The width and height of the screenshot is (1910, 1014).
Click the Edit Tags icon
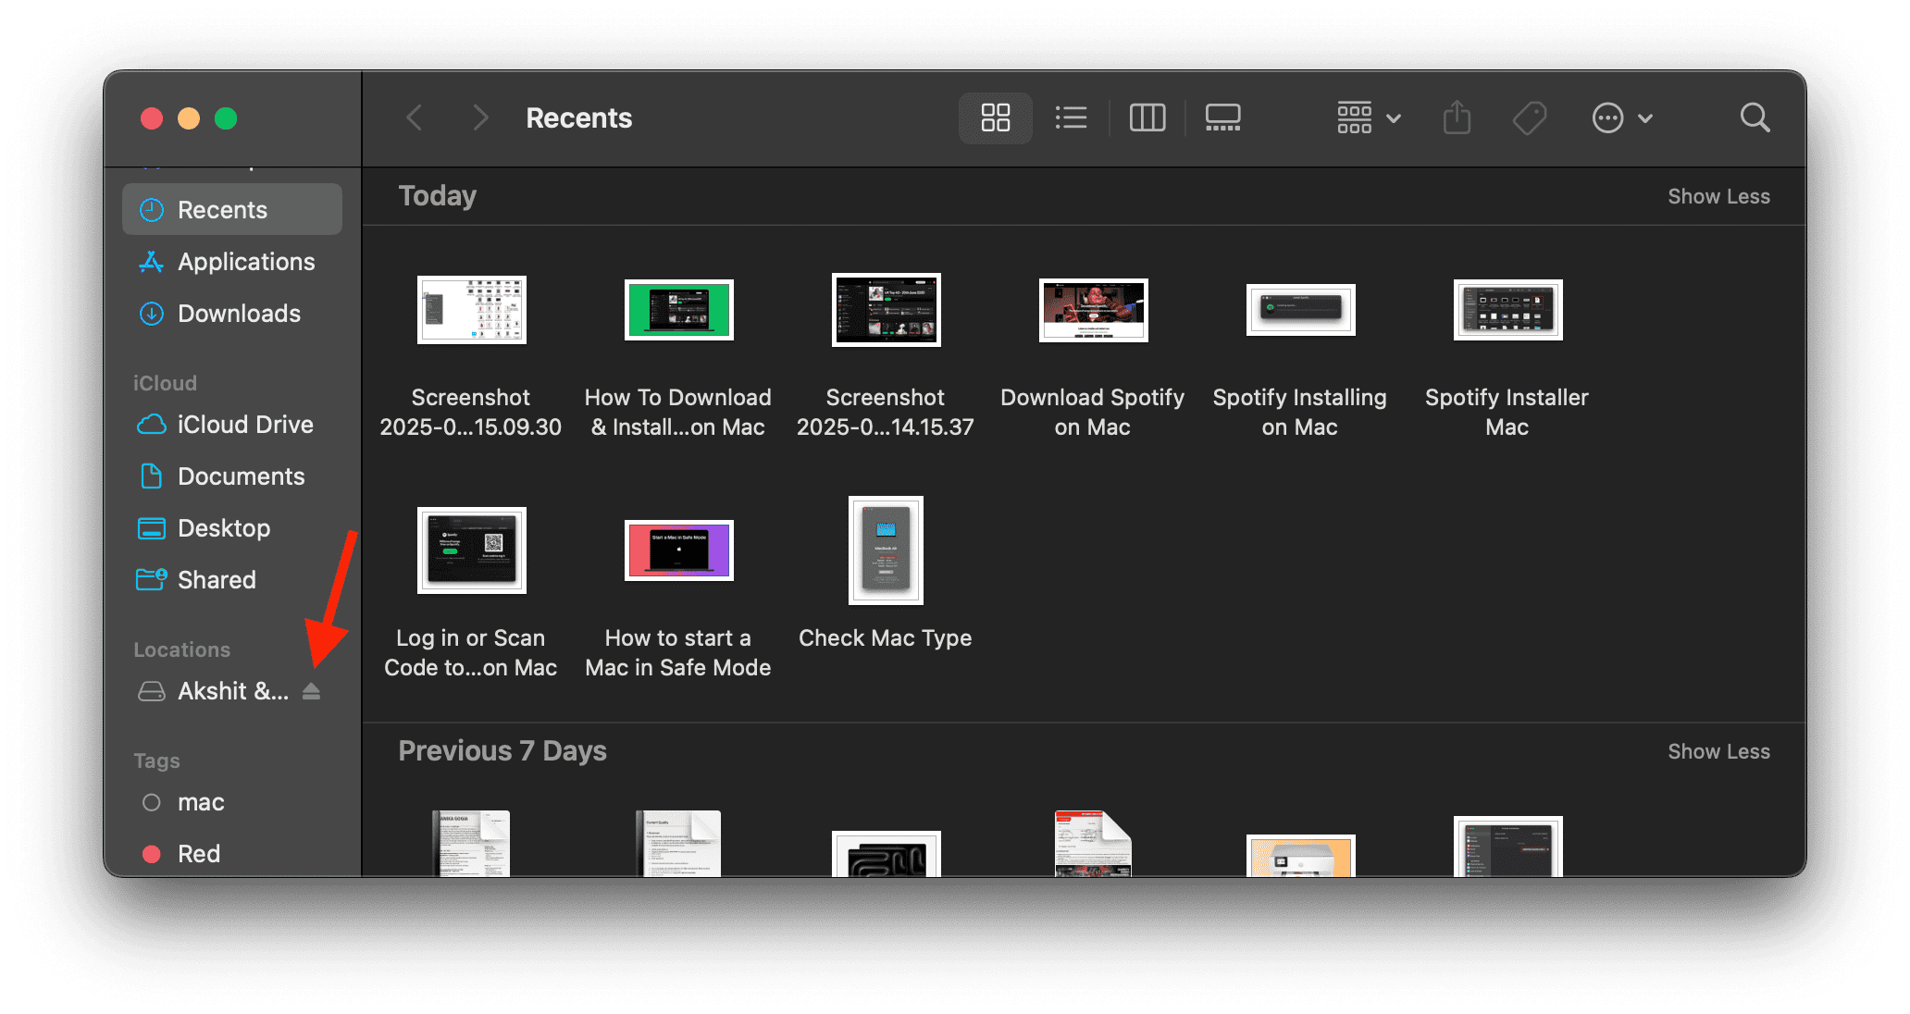pyautogui.click(x=1529, y=117)
